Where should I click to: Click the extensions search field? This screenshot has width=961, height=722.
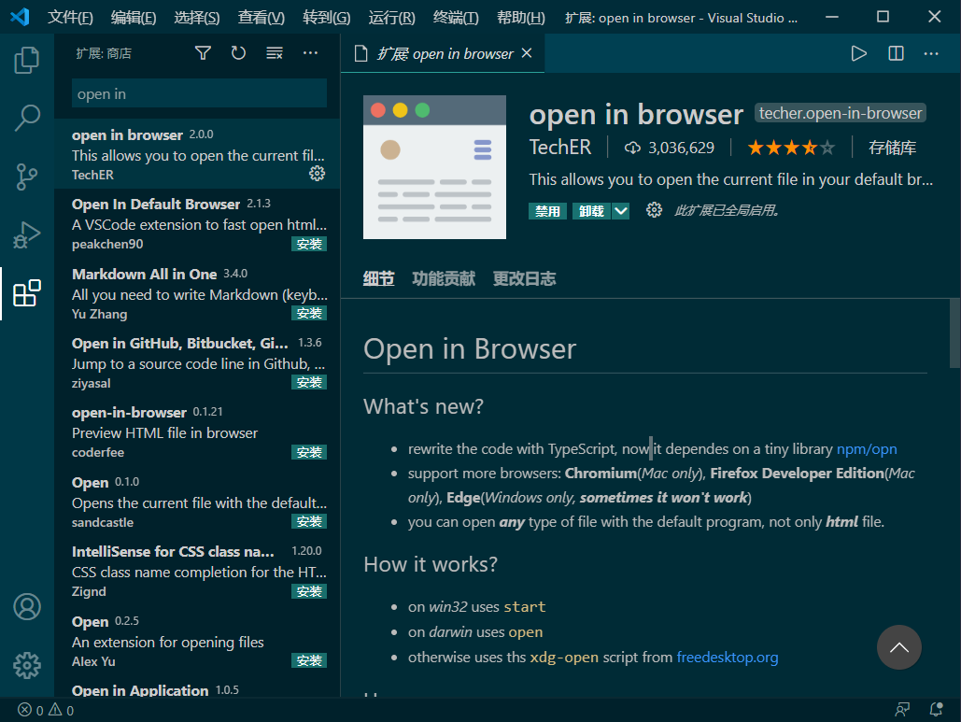199,93
